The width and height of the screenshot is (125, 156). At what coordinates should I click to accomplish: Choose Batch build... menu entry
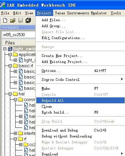tap(80, 112)
